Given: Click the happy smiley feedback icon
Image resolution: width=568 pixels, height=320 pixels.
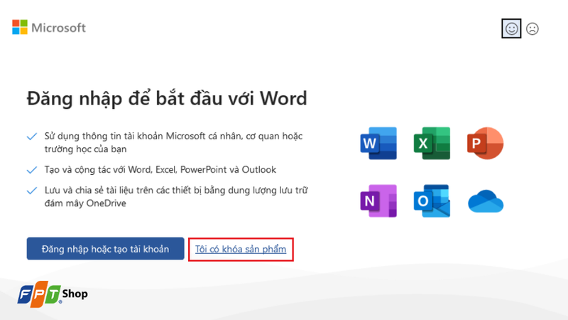Looking at the screenshot, I should (511, 28).
